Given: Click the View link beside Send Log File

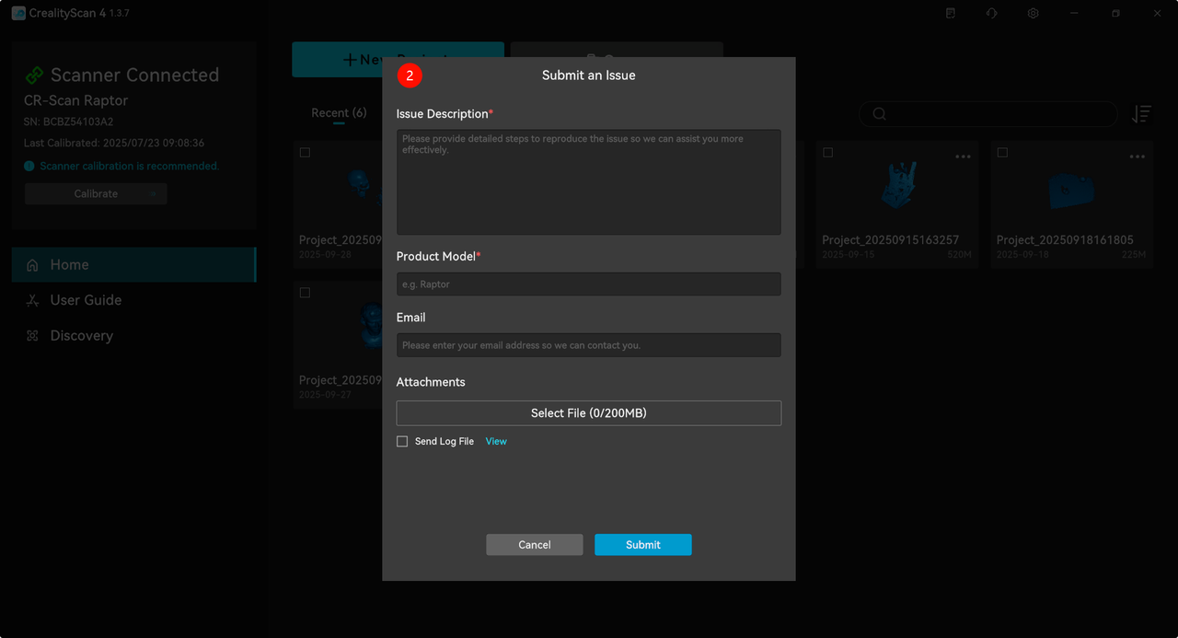Looking at the screenshot, I should [496, 442].
